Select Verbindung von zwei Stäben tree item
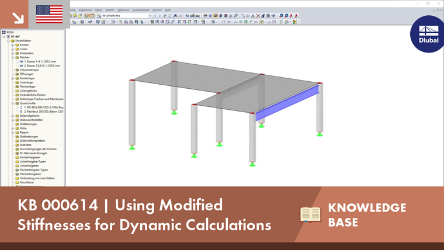The width and height of the screenshot is (444, 250). tap(37, 178)
